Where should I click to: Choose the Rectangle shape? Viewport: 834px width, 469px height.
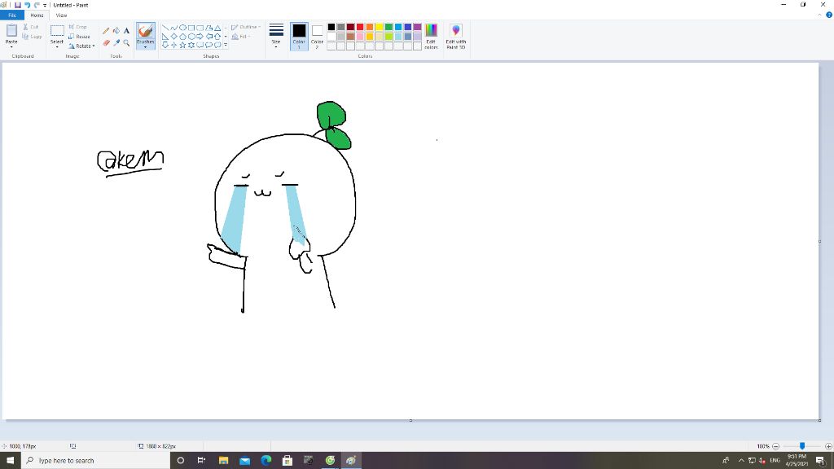point(191,28)
